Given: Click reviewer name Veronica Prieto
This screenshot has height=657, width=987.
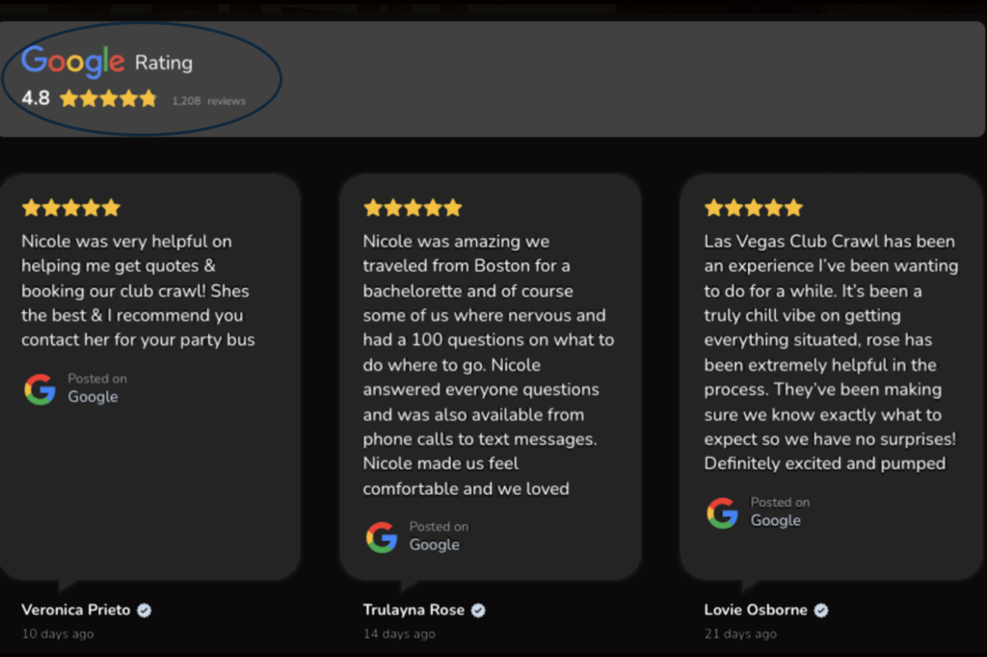Looking at the screenshot, I should (x=75, y=610).
